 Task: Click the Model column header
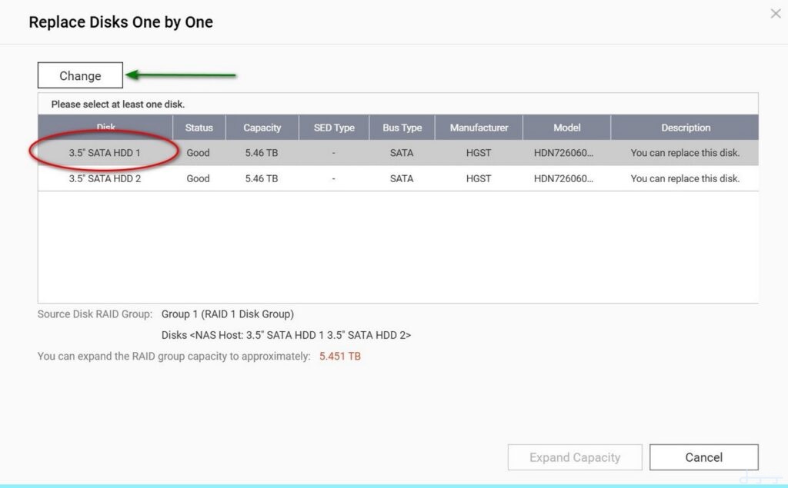click(x=566, y=128)
